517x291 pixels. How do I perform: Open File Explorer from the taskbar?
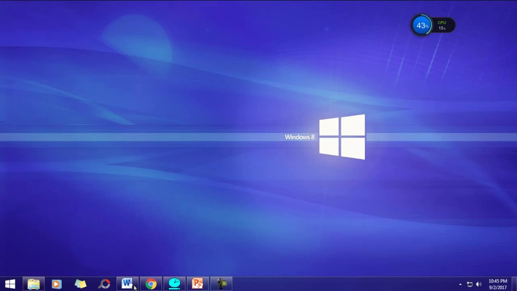click(x=34, y=284)
